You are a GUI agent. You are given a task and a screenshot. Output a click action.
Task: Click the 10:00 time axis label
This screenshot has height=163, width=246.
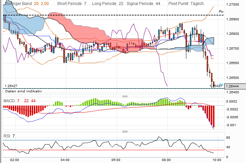point(217,160)
